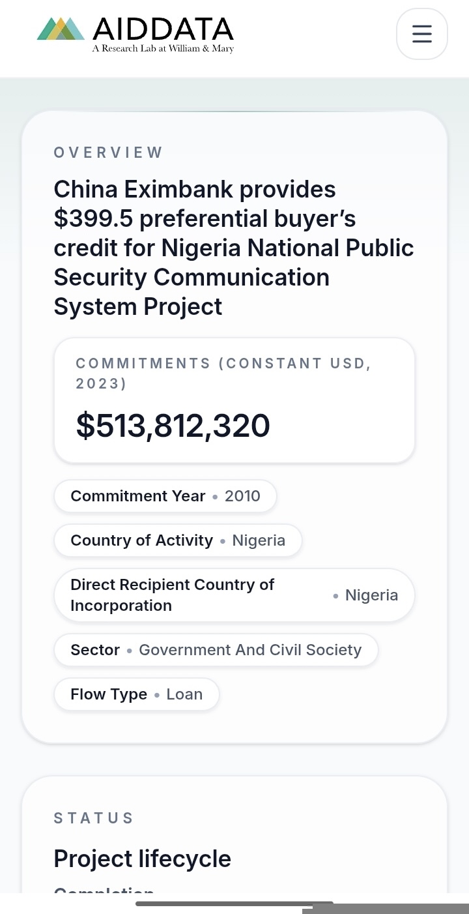
Task: Click the Nigeria value in Direct Recipient chip
Action: point(371,595)
